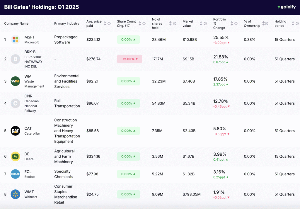Select Microsoft's 15 Quarters holding period

[x=284, y=40]
